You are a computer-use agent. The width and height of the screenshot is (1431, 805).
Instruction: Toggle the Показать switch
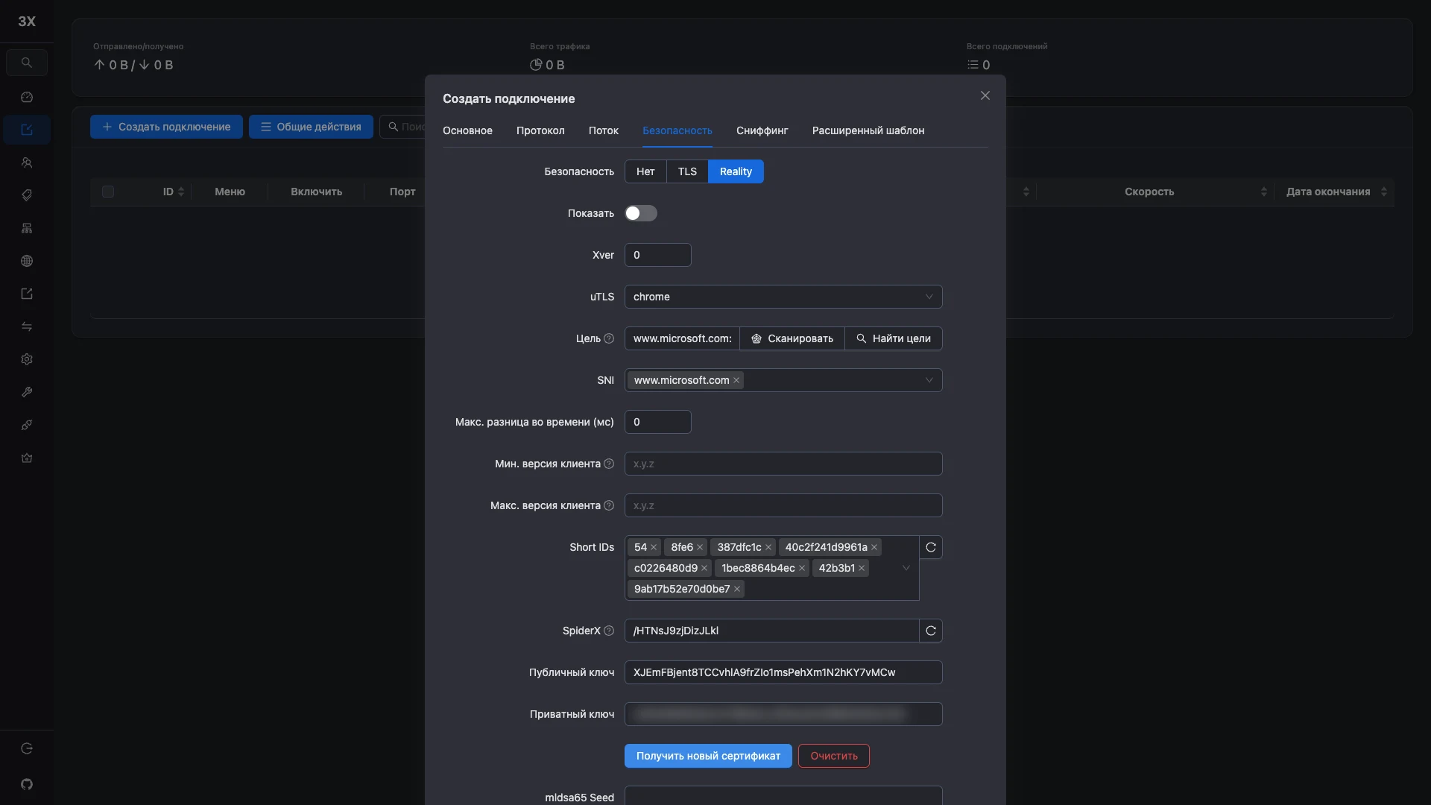tap(641, 213)
